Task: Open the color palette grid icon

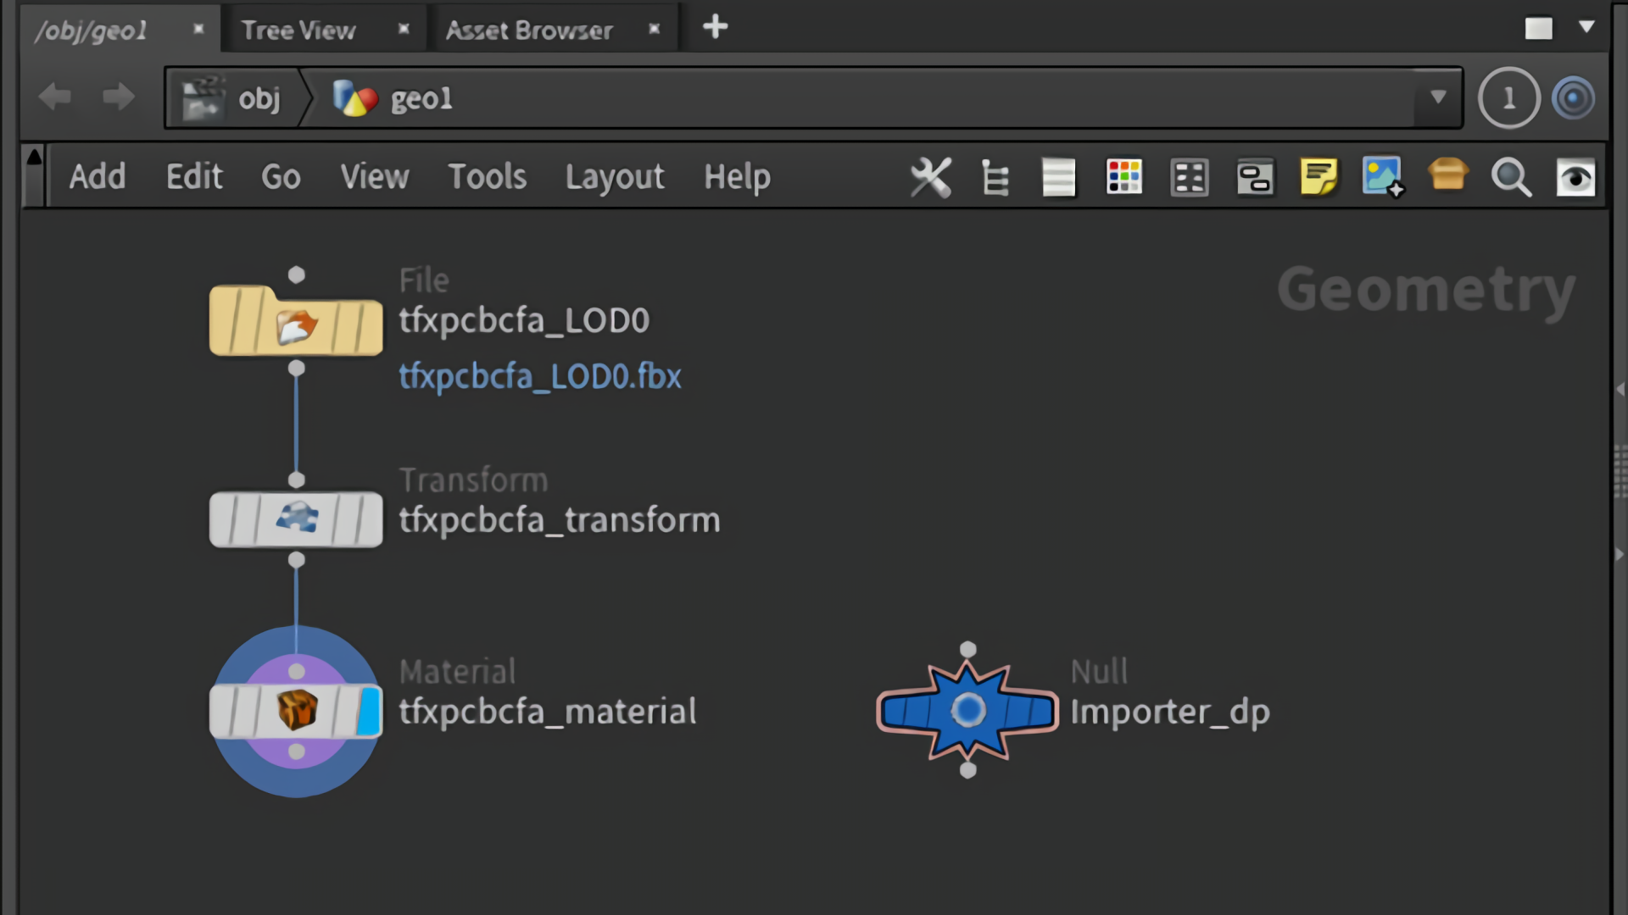Action: (1123, 178)
